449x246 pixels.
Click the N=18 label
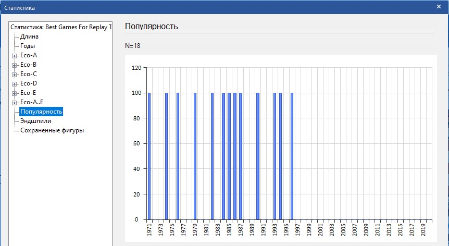(x=133, y=46)
